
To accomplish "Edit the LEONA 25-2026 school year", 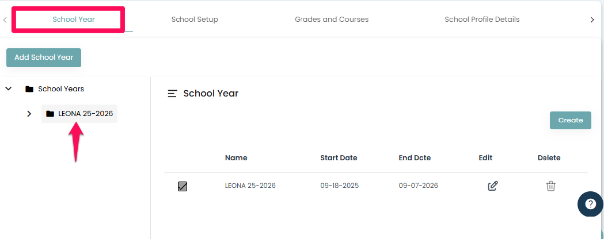I will [x=492, y=186].
